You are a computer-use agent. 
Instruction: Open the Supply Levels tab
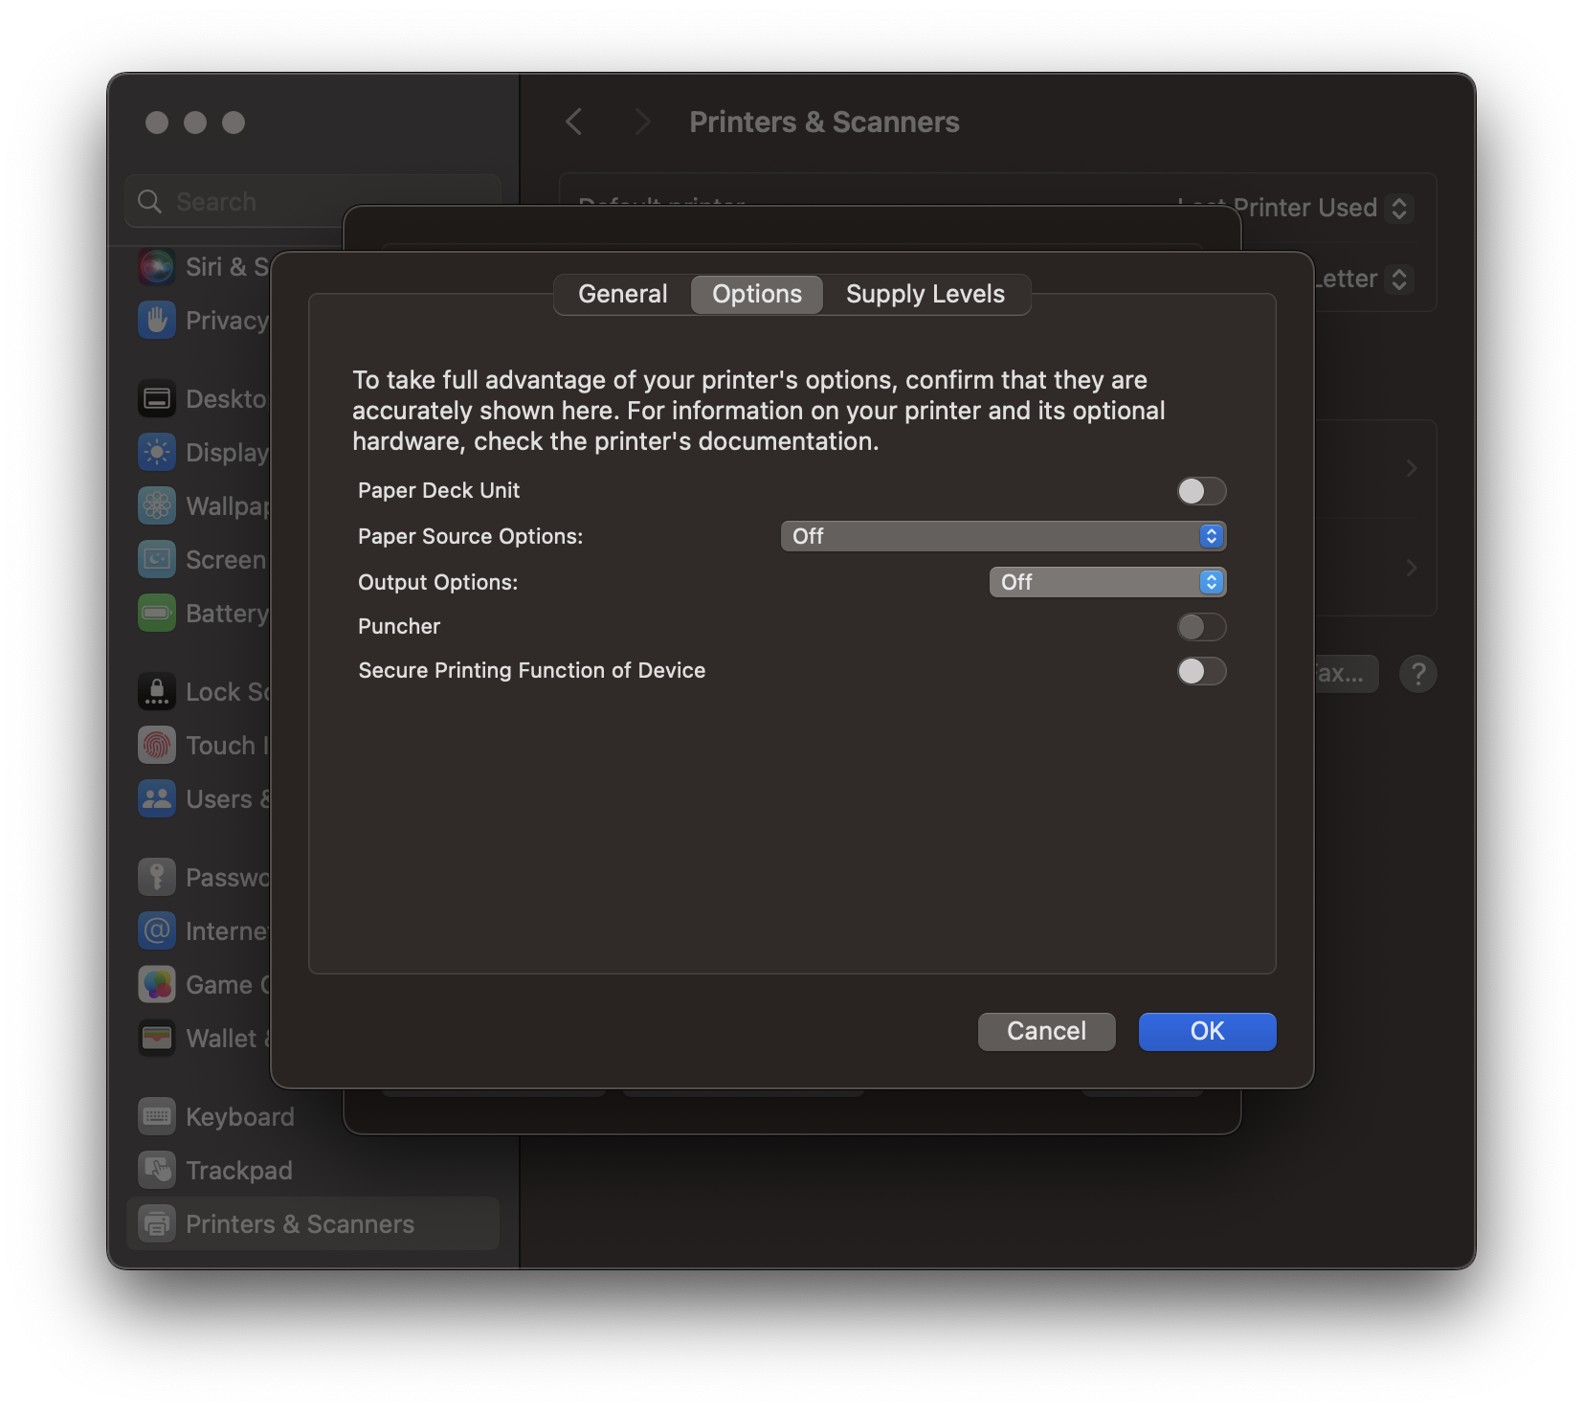[925, 294]
